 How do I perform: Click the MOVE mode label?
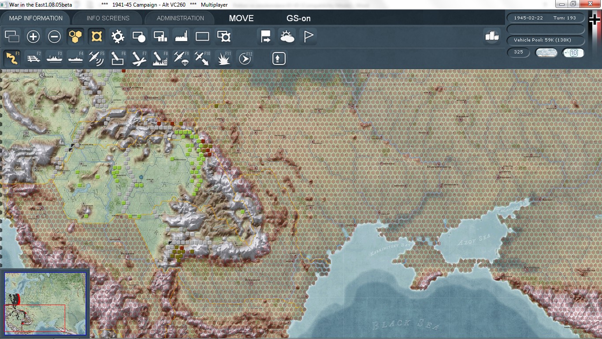point(241,18)
